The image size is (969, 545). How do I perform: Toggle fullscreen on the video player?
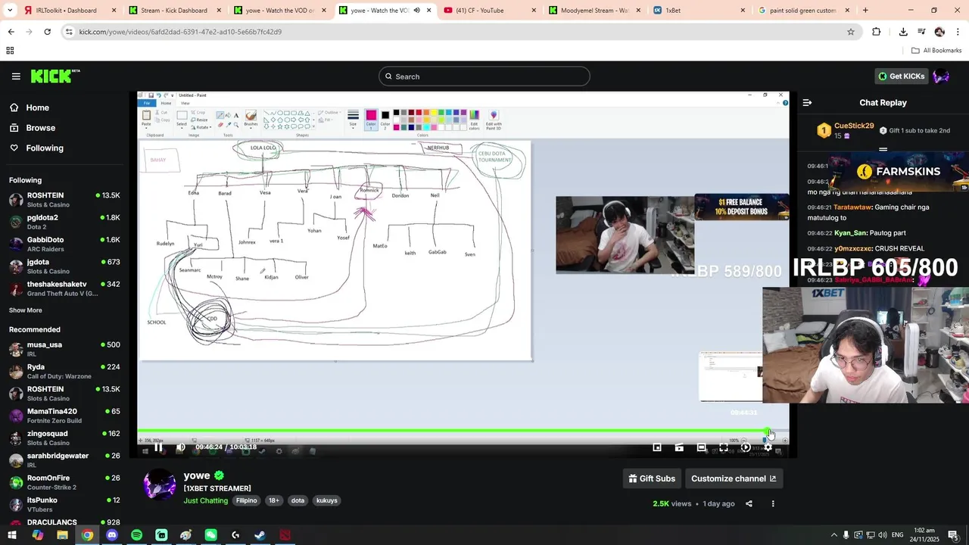click(x=724, y=447)
